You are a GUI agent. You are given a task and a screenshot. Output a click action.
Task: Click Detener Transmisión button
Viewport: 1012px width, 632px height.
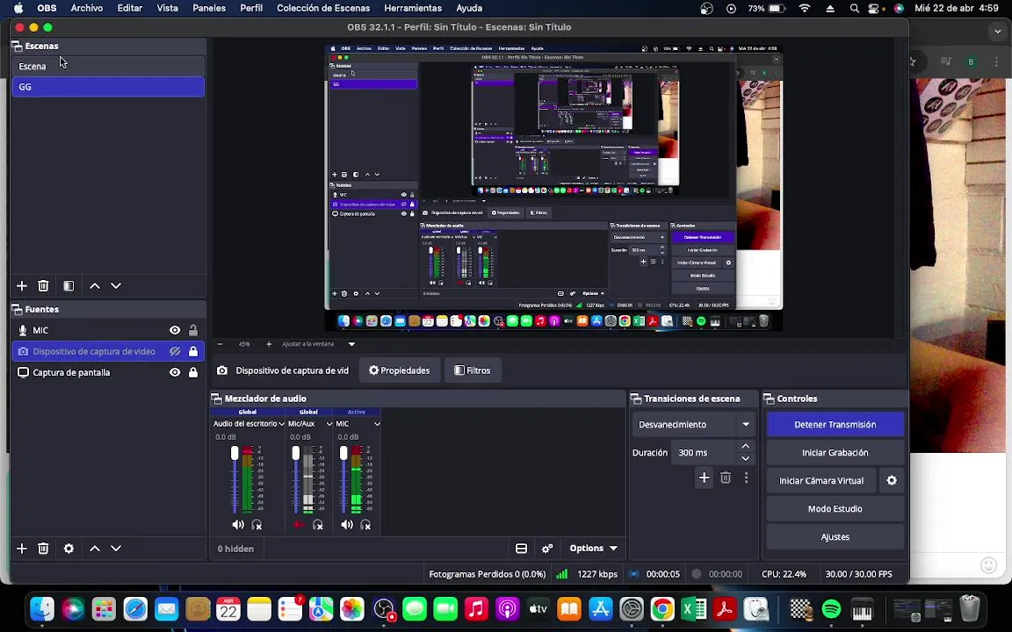[835, 424]
